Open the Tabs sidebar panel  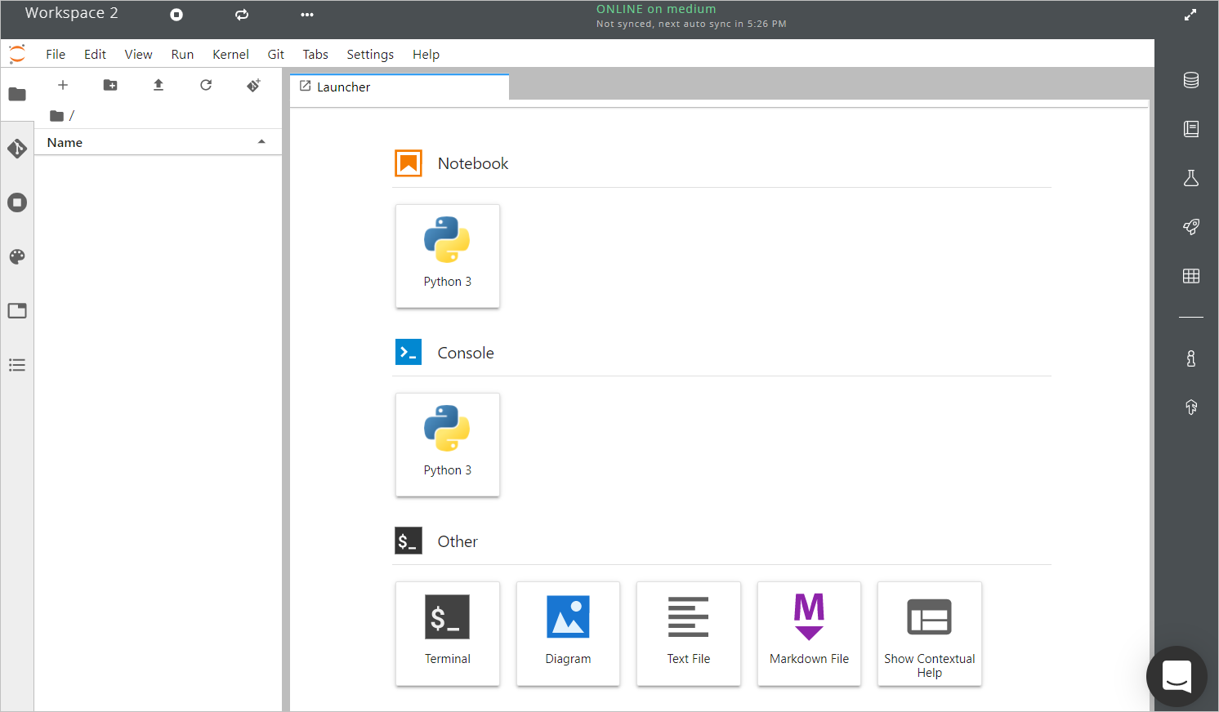(17, 310)
